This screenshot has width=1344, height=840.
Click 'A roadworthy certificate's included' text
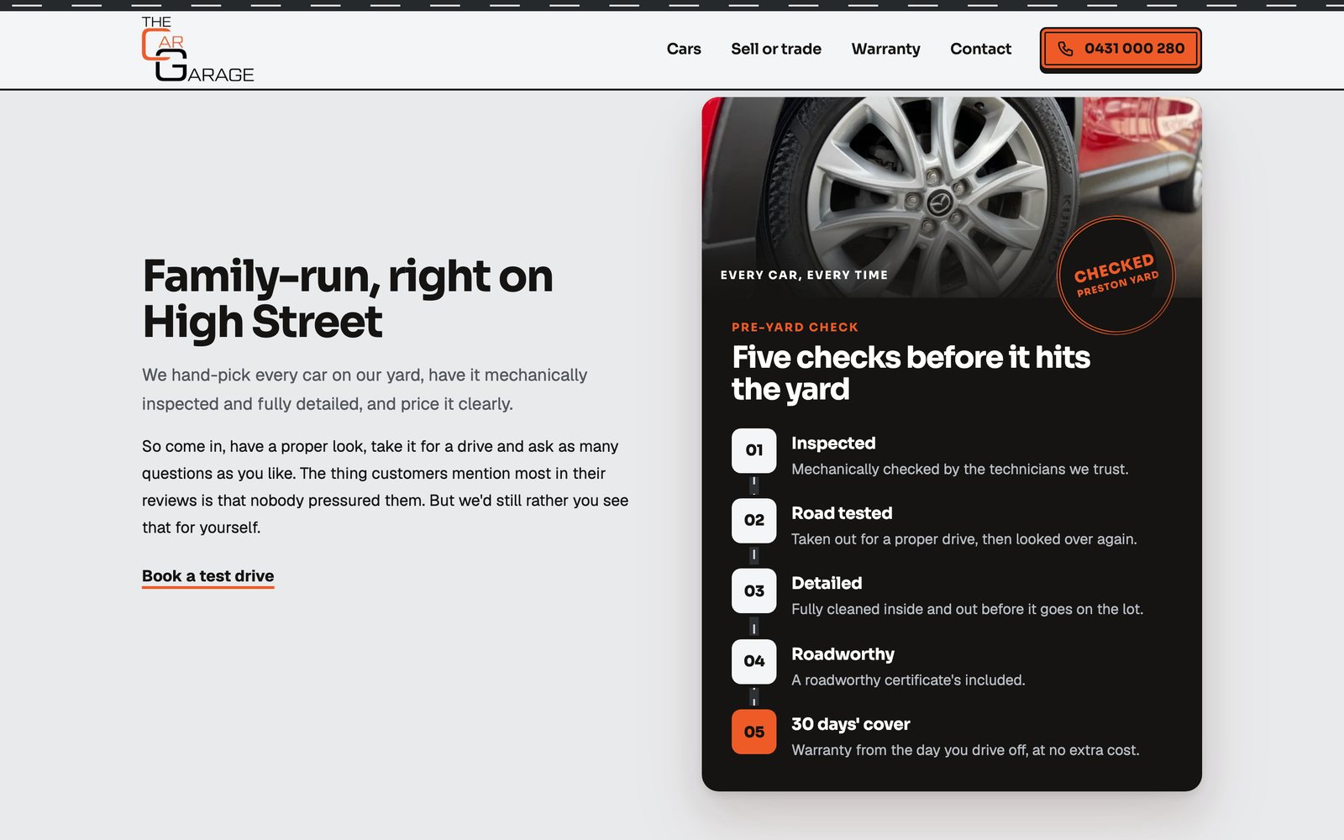tap(908, 680)
